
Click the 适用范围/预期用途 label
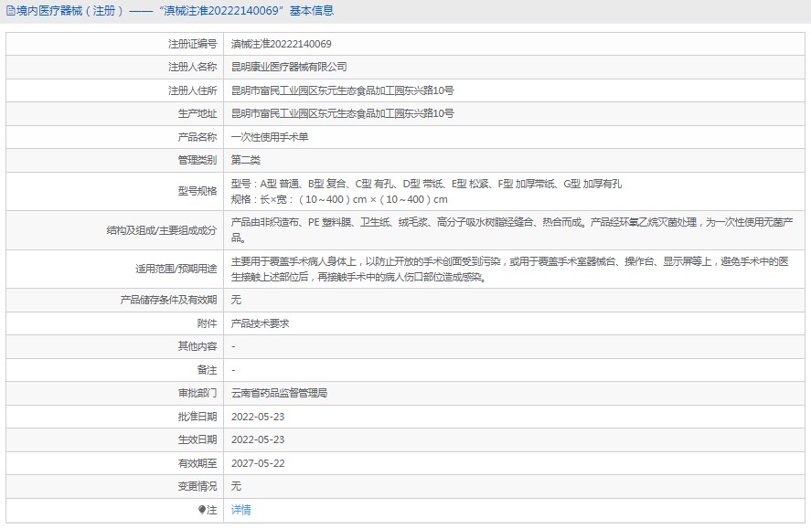[176, 270]
